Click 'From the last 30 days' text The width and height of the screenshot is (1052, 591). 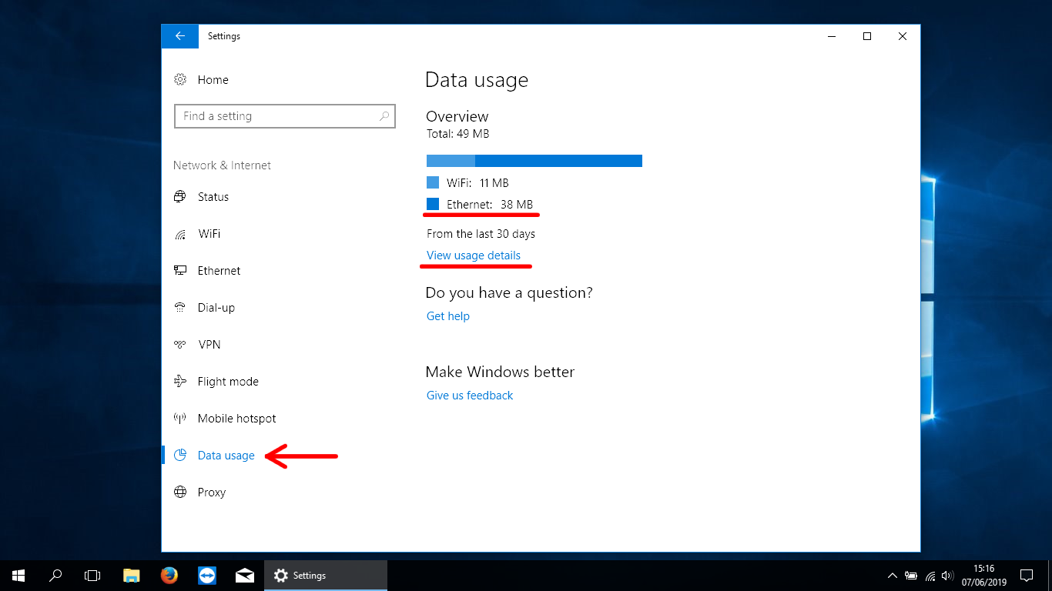point(481,234)
